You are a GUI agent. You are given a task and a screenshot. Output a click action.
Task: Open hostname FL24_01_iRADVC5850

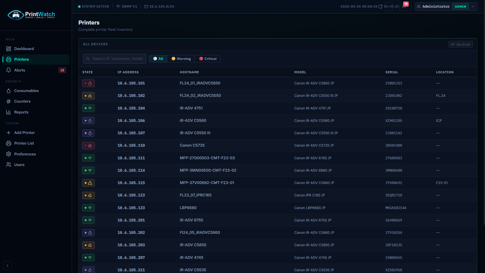point(200,83)
